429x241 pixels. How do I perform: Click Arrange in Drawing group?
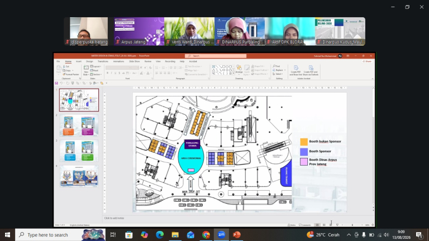click(x=239, y=69)
